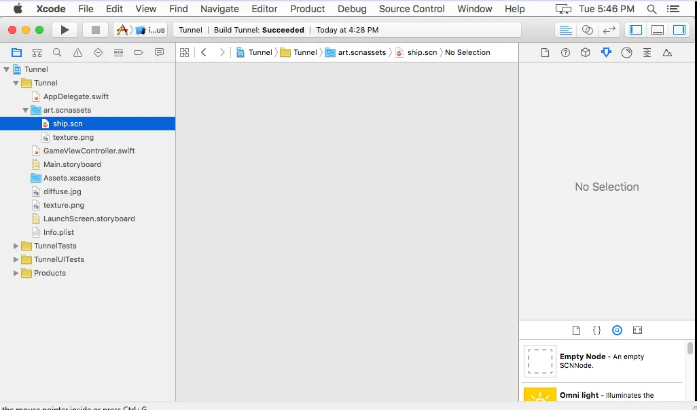
Task: Select AppDelegate.swift in the navigator
Action: pos(88,96)
